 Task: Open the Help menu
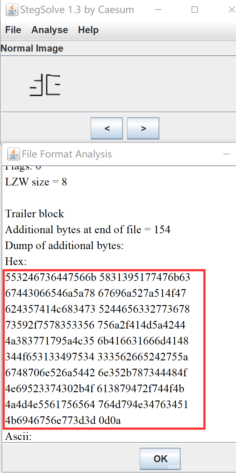coord(88,30)
